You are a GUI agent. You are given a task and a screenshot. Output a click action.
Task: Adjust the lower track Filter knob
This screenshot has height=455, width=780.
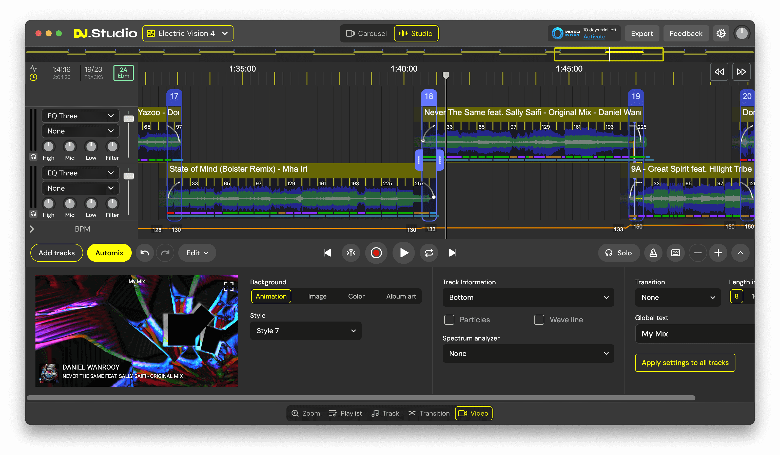(112, 203)
